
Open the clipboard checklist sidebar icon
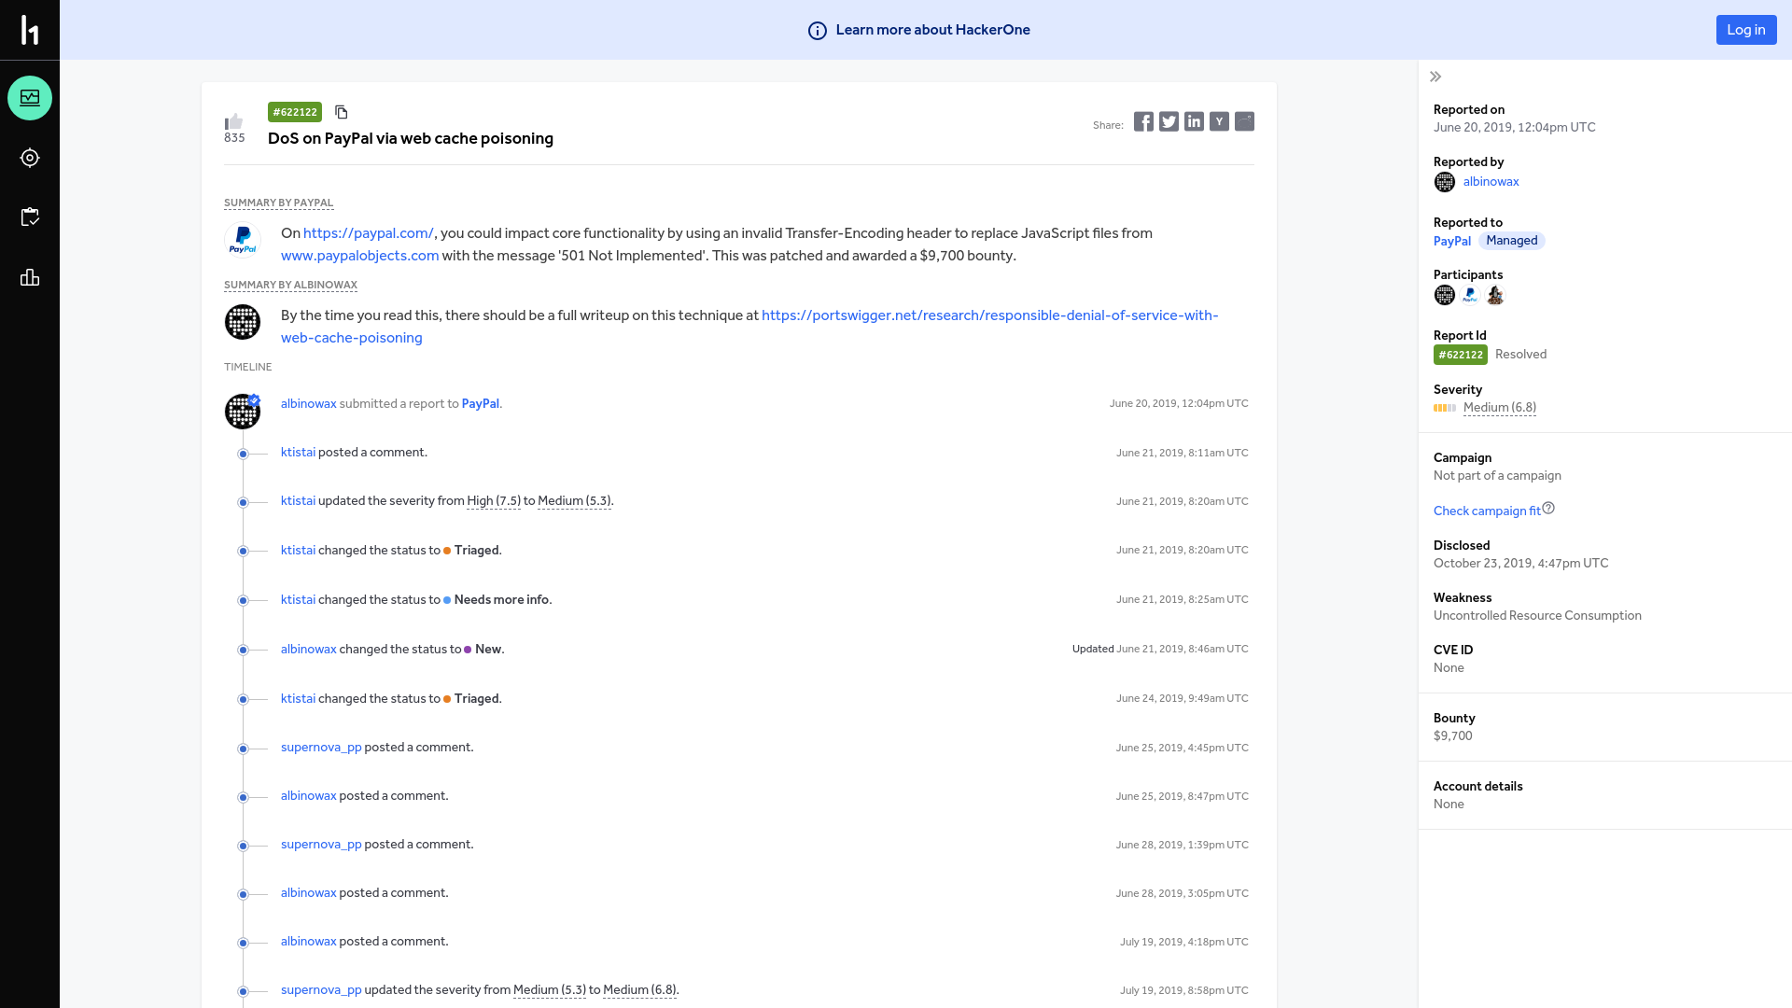click(30, 217)
